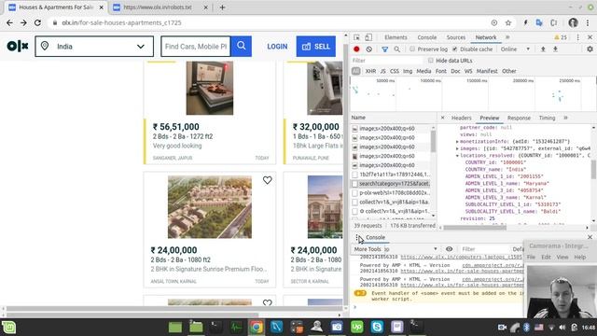
Task: Click the browser back arrow
Action: click(x=9, y=22)
